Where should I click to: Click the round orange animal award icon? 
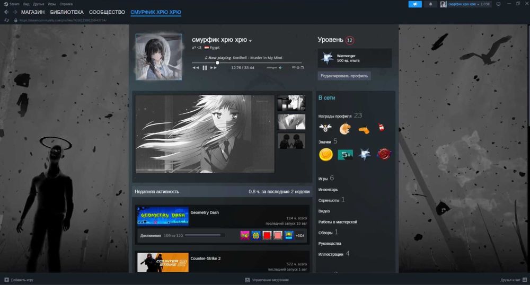(x=345, y=128)
